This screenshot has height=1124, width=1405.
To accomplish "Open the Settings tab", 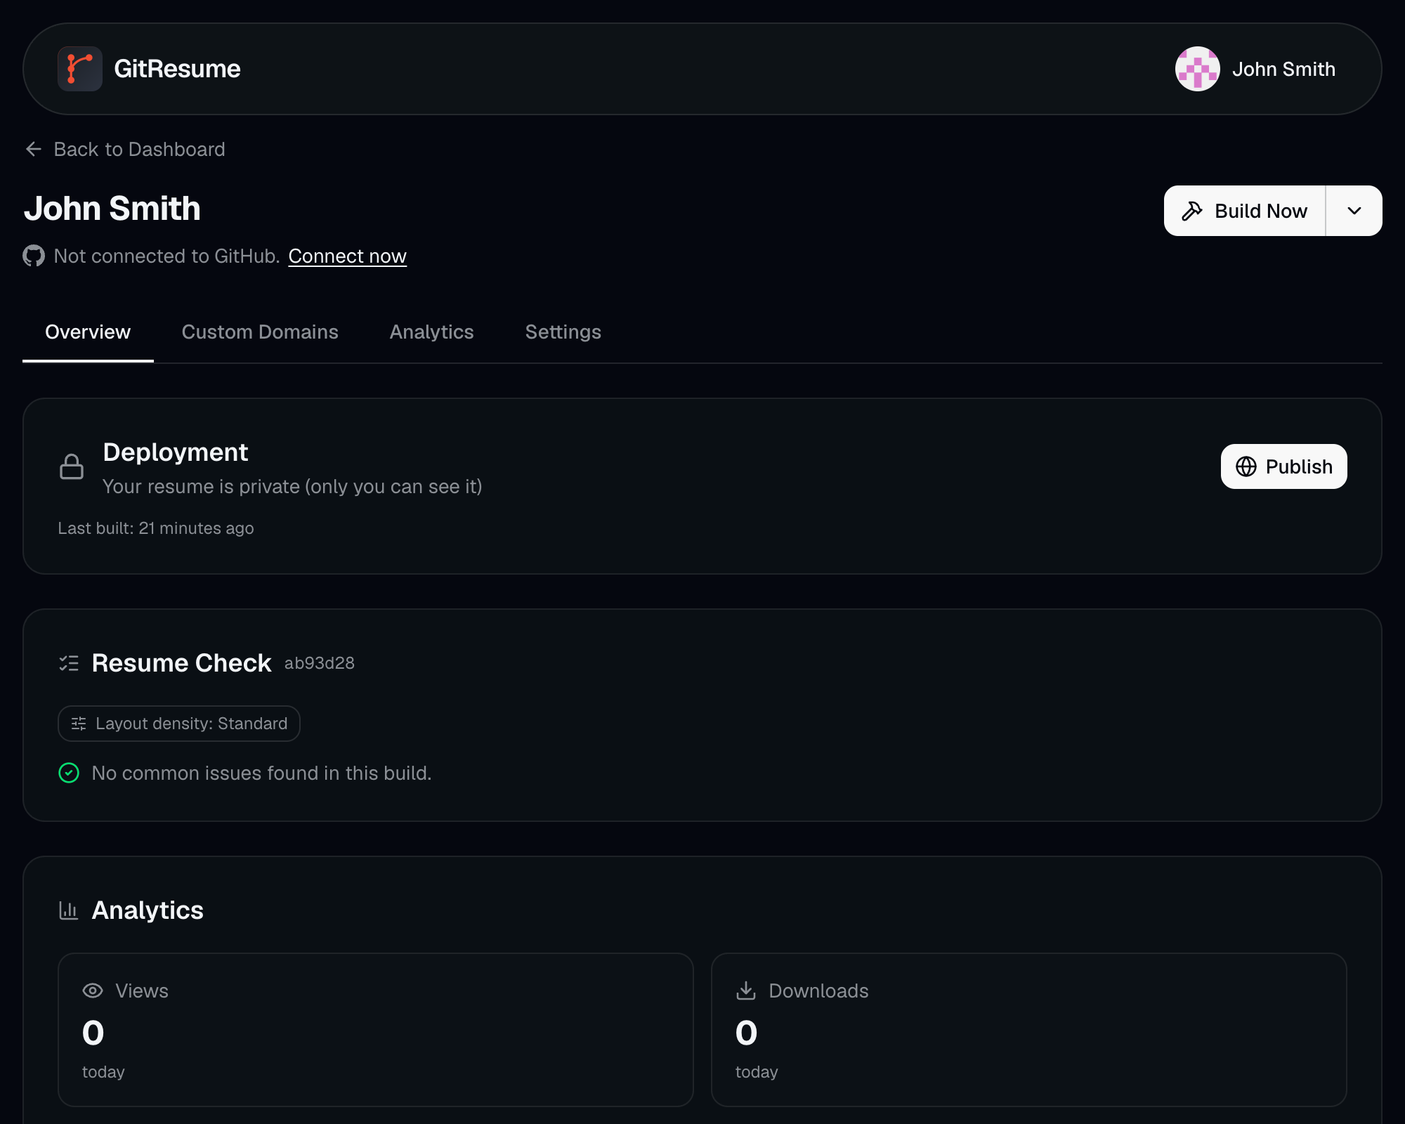I will pyautogui.click(x=563, y=332).
